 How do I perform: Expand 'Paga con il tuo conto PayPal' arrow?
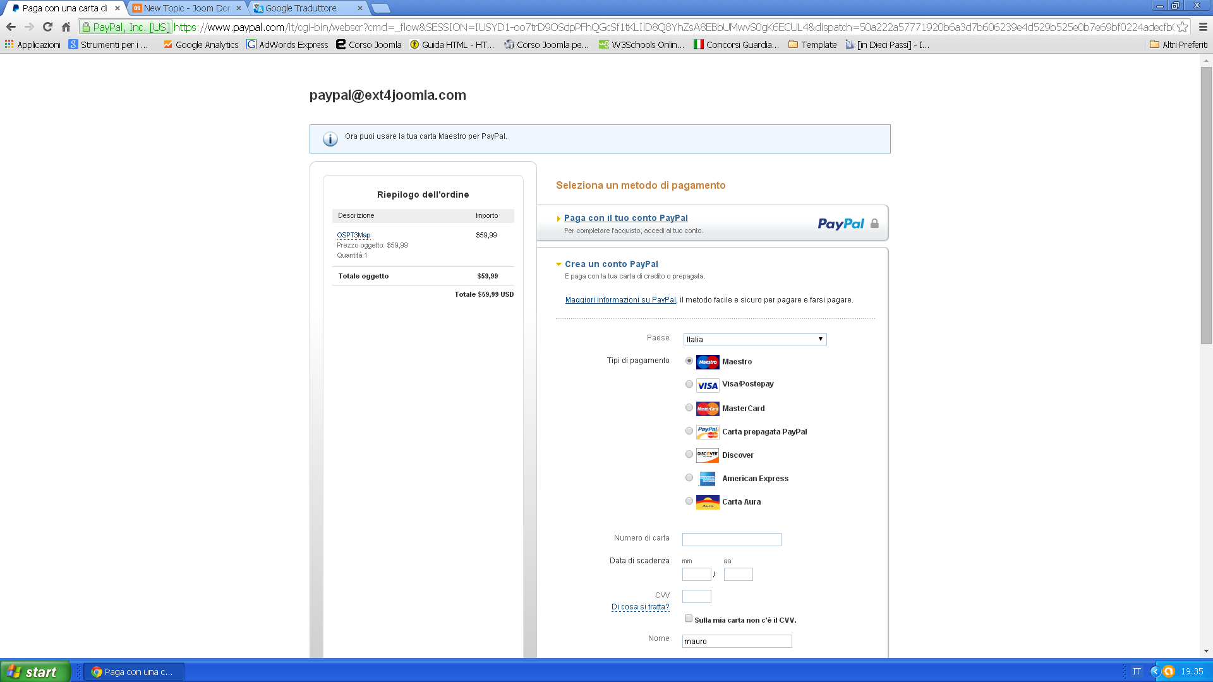558,218
